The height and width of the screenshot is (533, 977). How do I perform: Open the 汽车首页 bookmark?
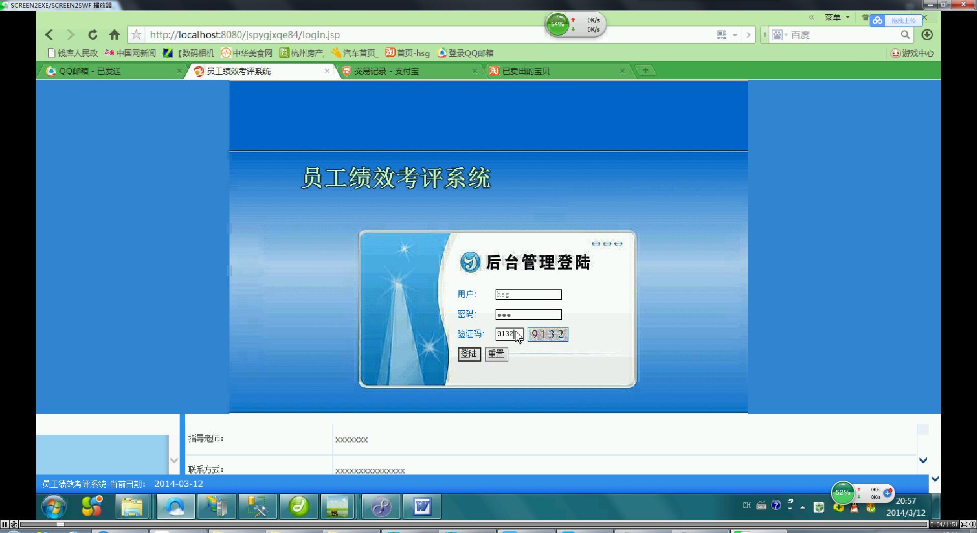coord(355,53)
